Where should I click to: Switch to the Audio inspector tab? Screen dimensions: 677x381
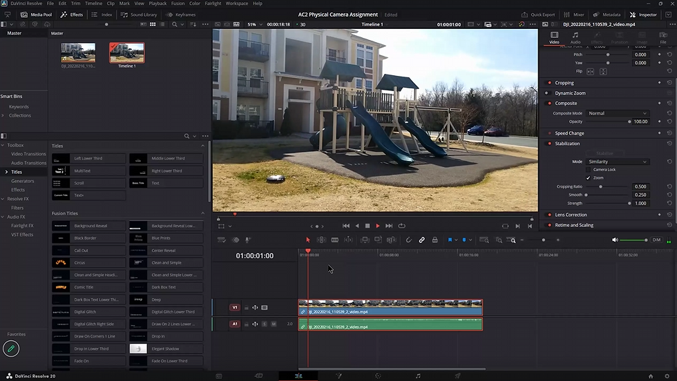575,37
